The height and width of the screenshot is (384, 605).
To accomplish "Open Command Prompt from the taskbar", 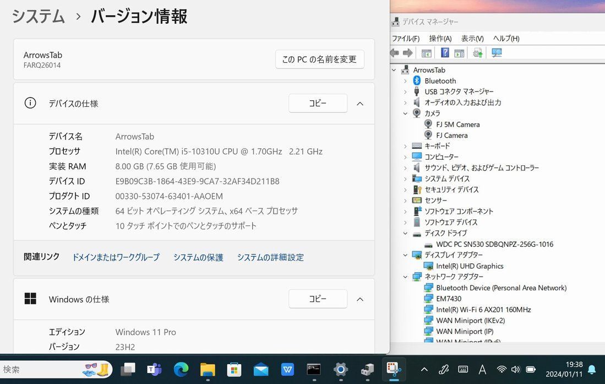I will point(314,369).
